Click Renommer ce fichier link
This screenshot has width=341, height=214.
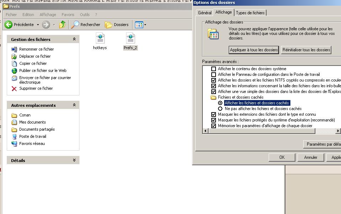[37, 49]
